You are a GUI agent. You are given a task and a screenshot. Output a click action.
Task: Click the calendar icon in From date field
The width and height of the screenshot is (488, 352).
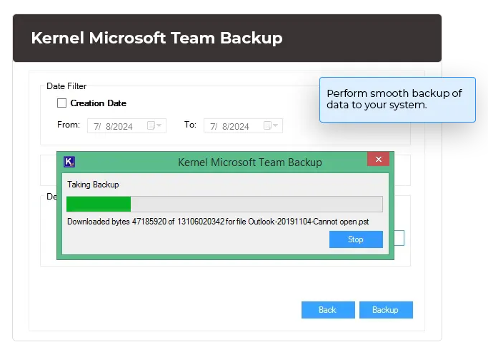pos(151,125)
